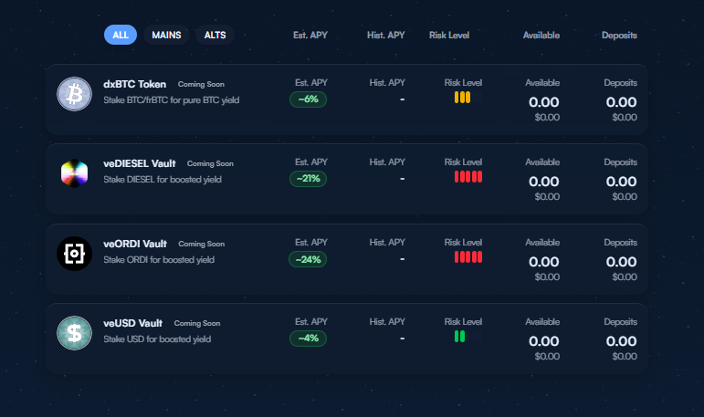Click veORDI Vault red risk level bars
Screen dimensions: 704x417
(468, 257)
